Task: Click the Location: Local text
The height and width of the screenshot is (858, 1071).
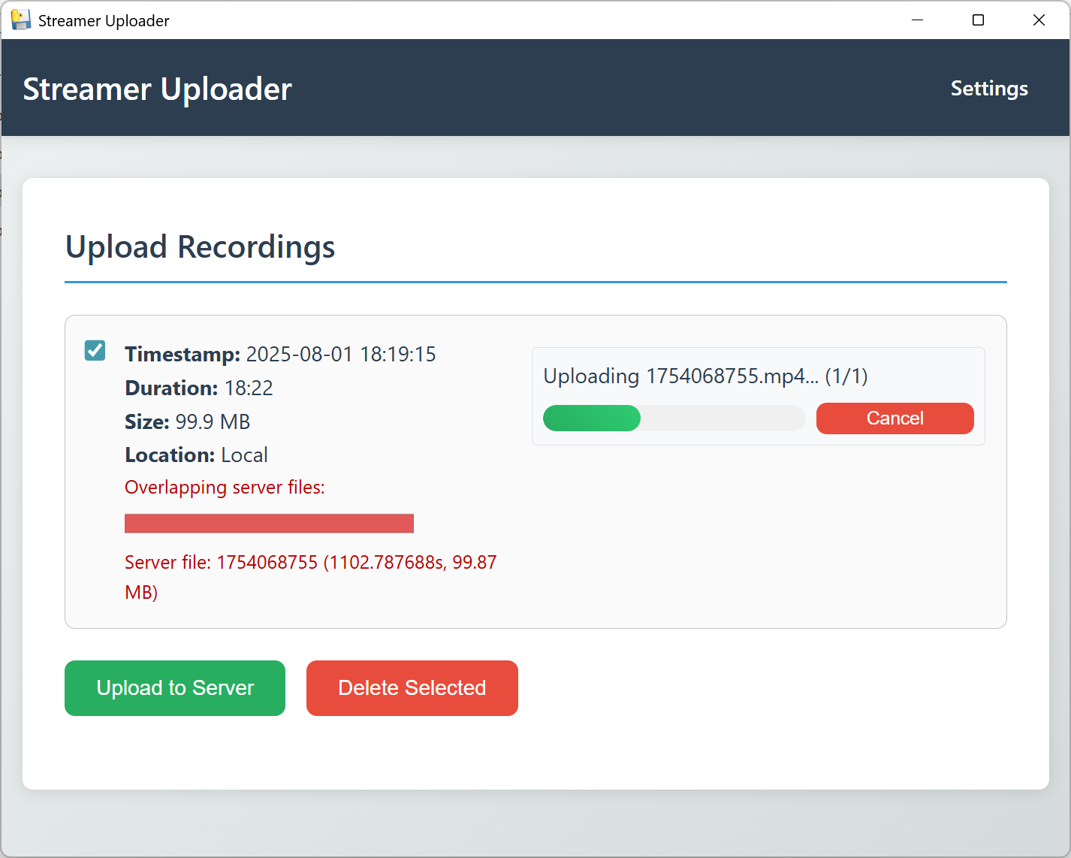Action: [x=196, y=455]
